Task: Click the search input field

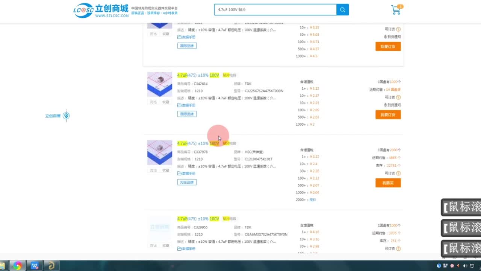Action: tap(275, 10)
